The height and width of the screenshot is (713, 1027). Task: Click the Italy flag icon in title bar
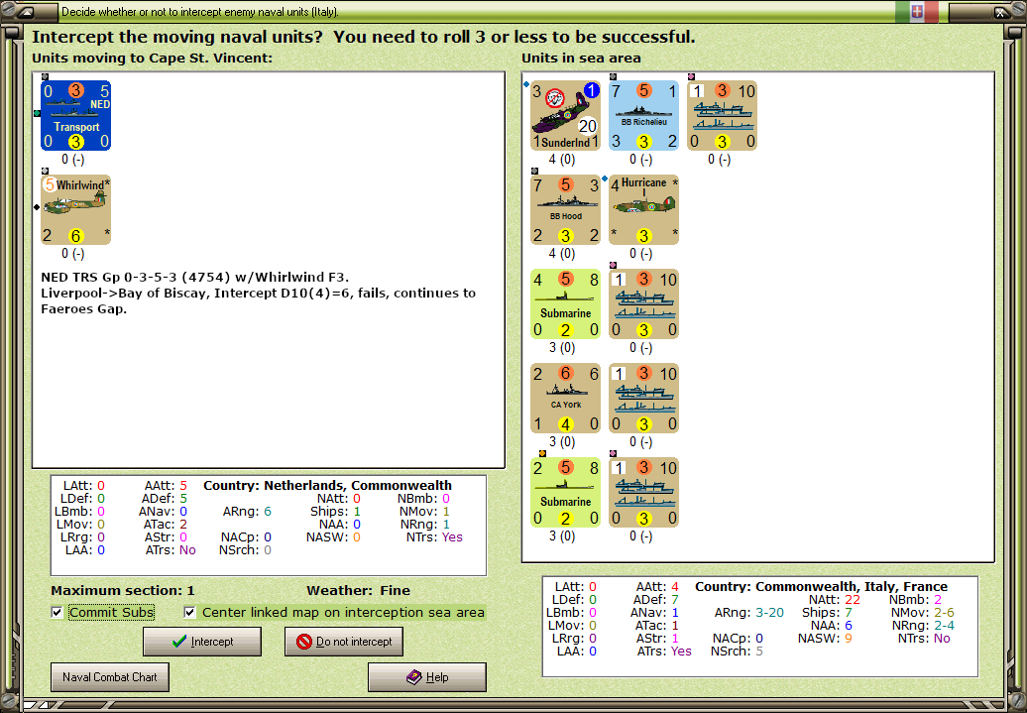click(917, 11)
